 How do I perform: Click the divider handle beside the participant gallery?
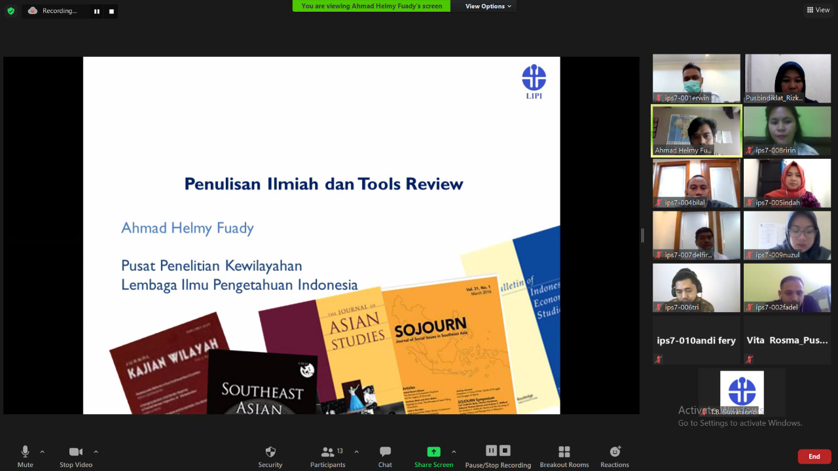[x=642, y=235]
